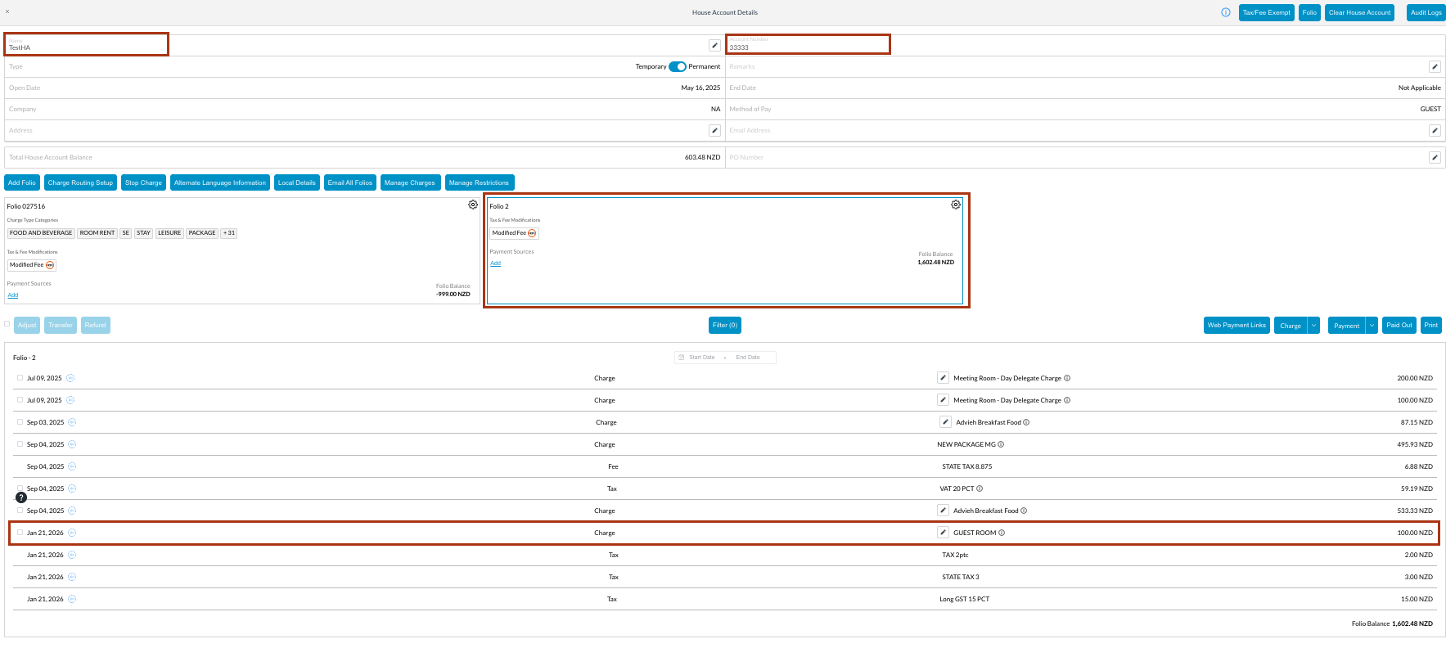Viewport: 1446px width, 648px height.
Task: Select all transactions checkbox beside Adjust
Action: pos(7,324)
